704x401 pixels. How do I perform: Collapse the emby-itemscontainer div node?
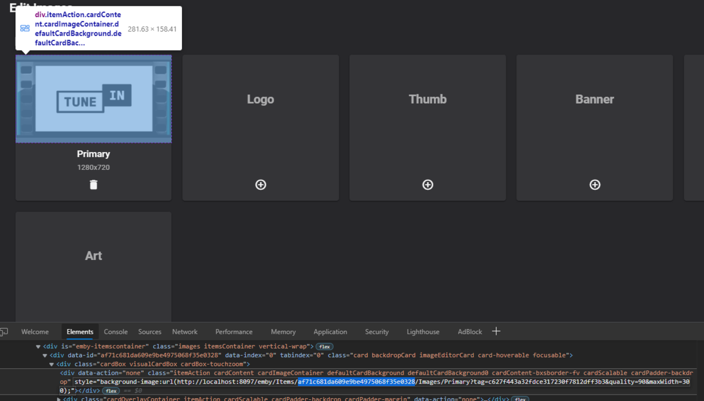click(38, 347)
